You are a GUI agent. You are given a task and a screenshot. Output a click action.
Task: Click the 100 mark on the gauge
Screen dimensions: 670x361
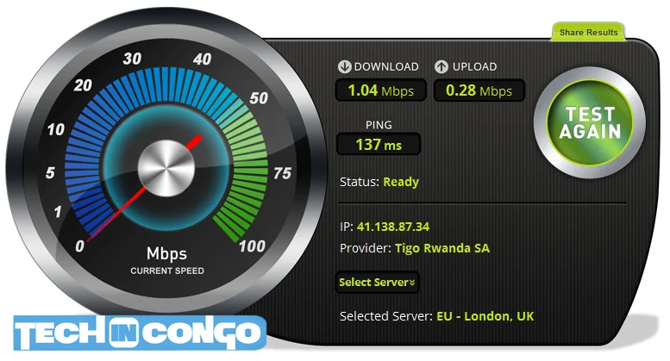pyautogui.click(x=252, y=246)
